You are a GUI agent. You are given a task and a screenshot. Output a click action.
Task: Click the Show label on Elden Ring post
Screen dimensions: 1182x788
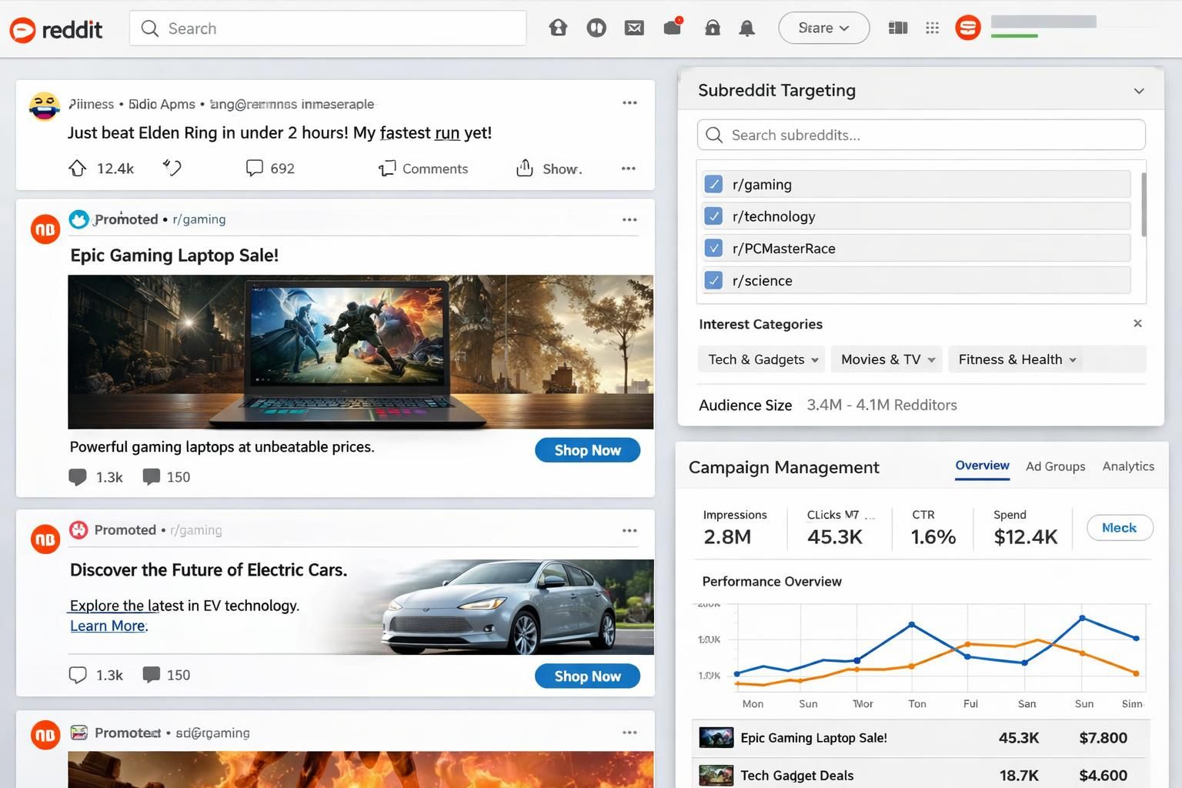[x=562, y=169]
